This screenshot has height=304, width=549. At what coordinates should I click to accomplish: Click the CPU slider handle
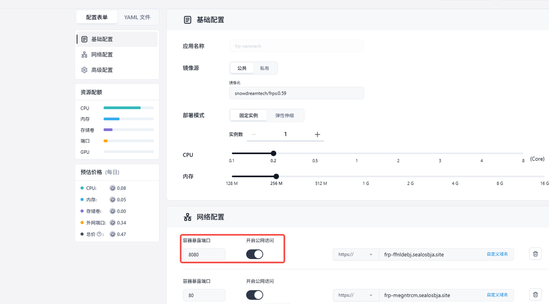274,153
